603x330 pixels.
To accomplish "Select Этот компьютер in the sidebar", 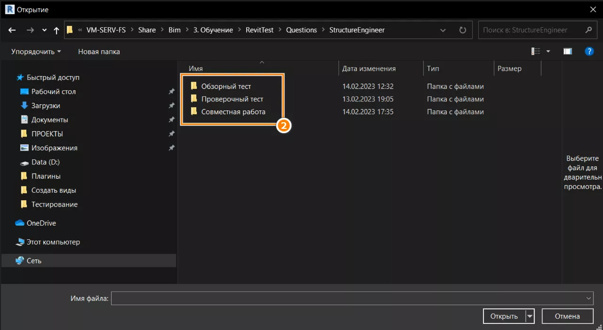I will [53, 242].
